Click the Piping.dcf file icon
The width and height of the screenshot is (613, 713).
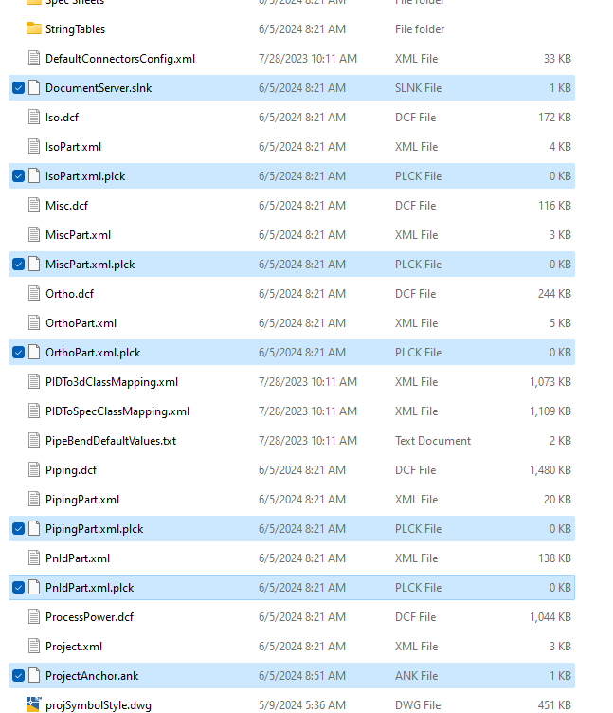click(34, 469)
